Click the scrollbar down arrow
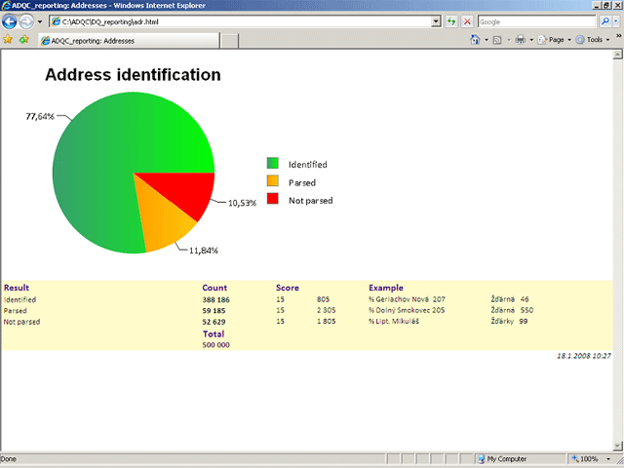Screen dimensions: 624x468 617,446
